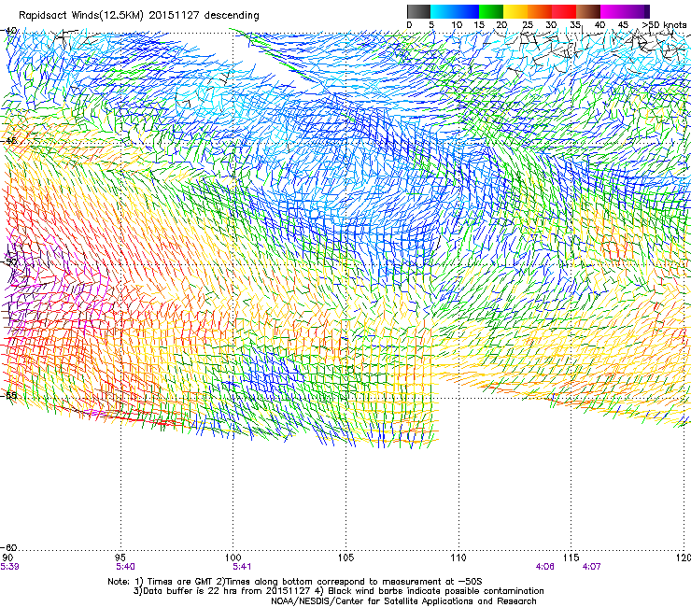Click the cyan 5-10 knots color segment
The height and width of the screenshot is (607, 691).
pyautogui.click(x=443, y=11)
